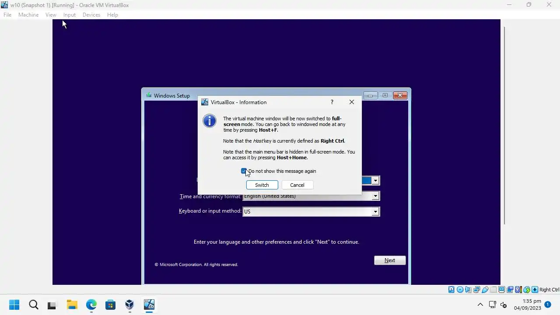Expand the Time and currency format dropdown

point(375,196)
